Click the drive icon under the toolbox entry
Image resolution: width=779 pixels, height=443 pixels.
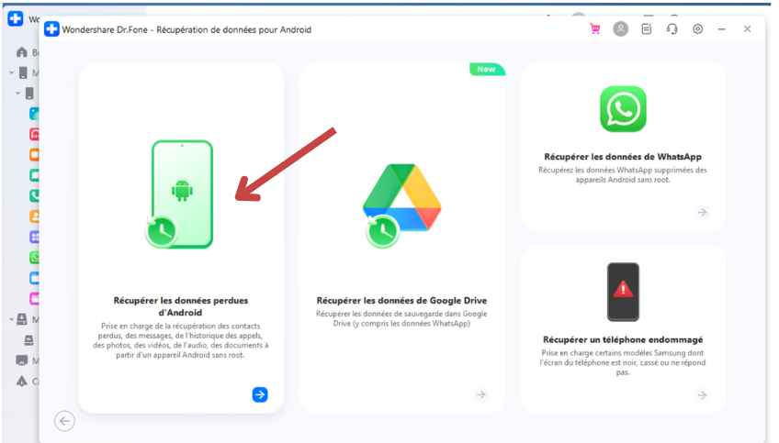click(x=28, y=339)
